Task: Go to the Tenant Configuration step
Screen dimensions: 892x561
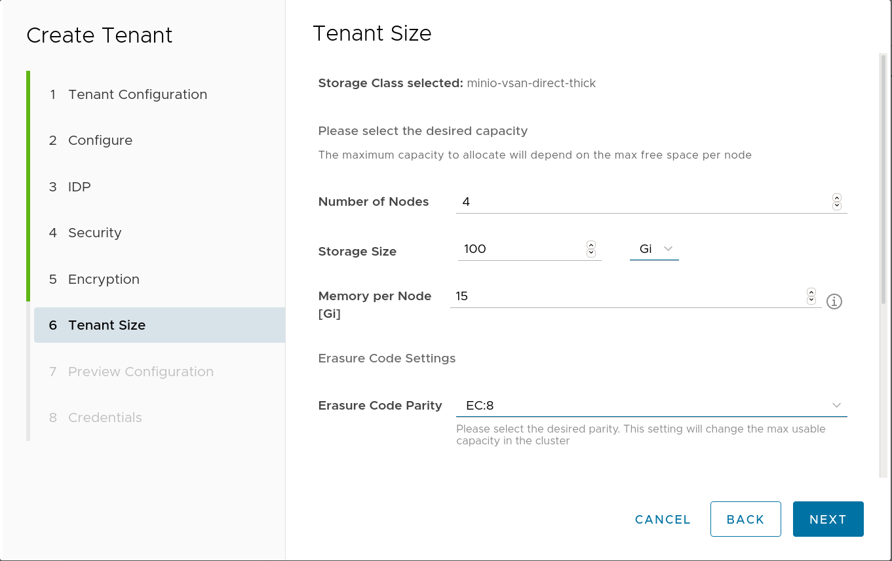Action: point(137,94)
